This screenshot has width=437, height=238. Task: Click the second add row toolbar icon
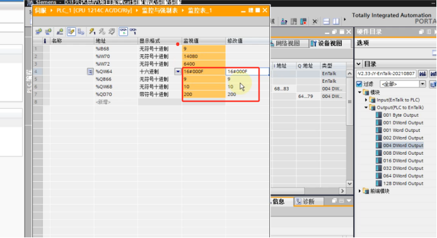coord(49,32)
